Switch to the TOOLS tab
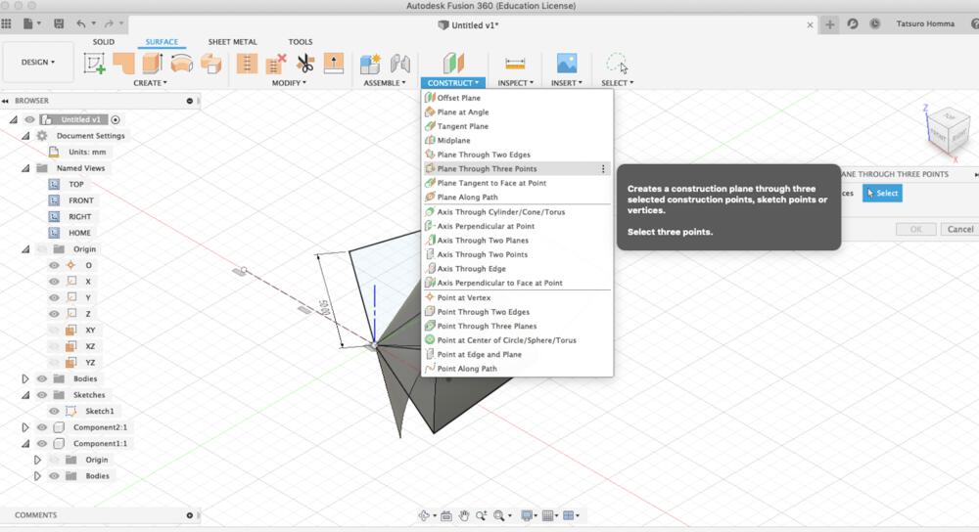The height and width of the screenshot is (532, 979). (x=301, y=42)
